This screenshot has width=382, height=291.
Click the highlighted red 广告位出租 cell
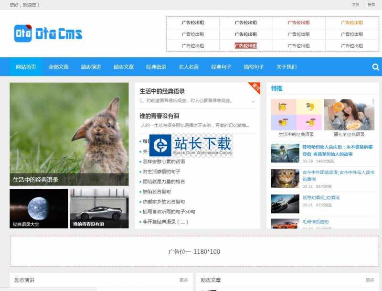point(245,46)
